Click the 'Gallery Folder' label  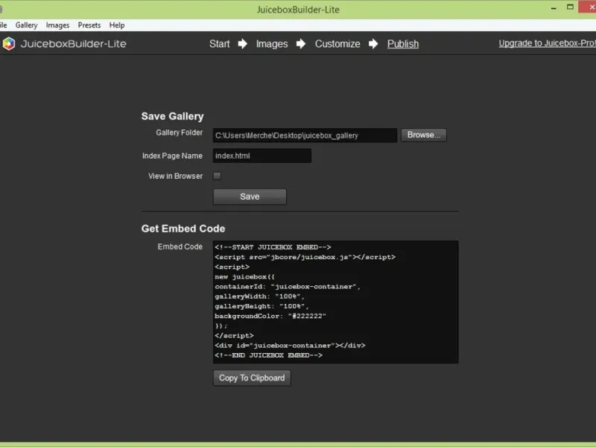coord(179,133)
